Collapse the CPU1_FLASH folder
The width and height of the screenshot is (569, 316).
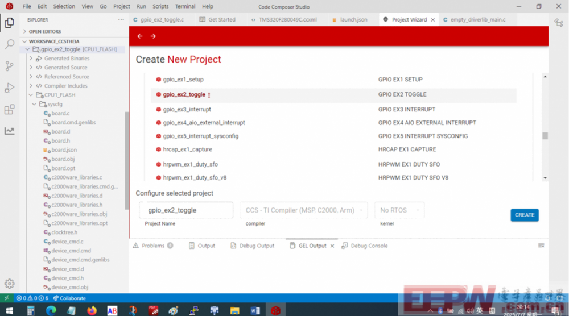(31, 95)
